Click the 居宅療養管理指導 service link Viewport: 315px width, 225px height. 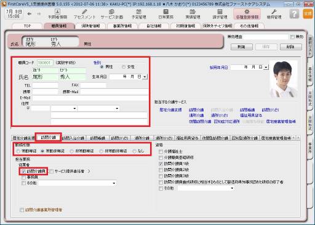pyautogui.click(x=281, y=121)
